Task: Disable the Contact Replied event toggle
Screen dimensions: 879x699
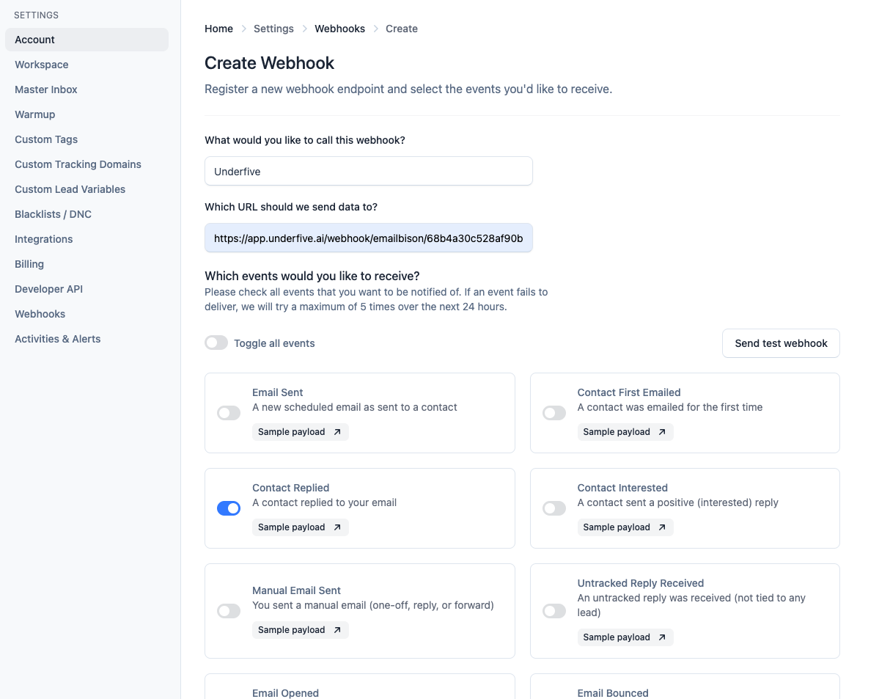Action: tap(228, 508)
